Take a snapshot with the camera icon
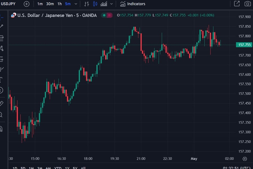The height and width of the screenshot is (169, 253). (247, 4)
